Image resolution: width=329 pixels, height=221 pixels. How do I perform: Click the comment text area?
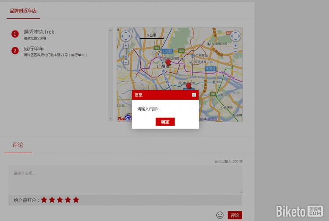click(125, 179)
